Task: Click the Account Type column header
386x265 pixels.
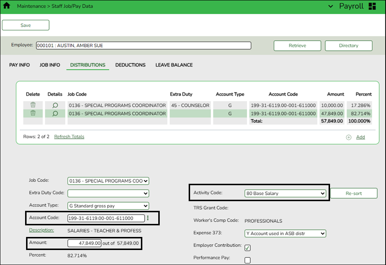Action: click(x=230, y=94)
